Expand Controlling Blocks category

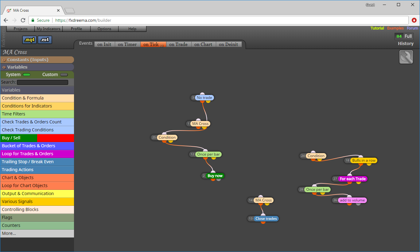click(37, 209)
